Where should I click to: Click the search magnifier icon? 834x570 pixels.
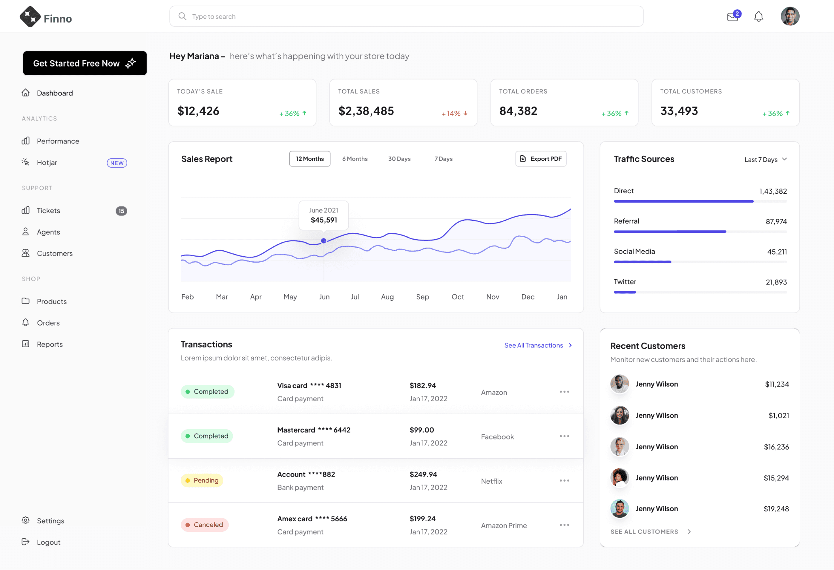pyautogui.click(x=182, y=16)
